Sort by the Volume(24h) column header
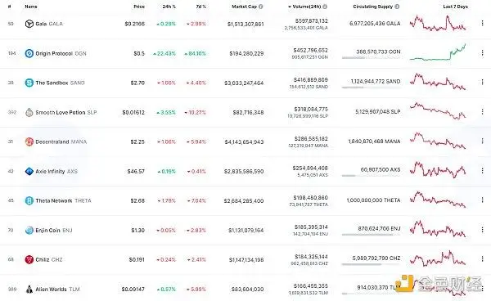Screen dimensions: 491x301 308,7
